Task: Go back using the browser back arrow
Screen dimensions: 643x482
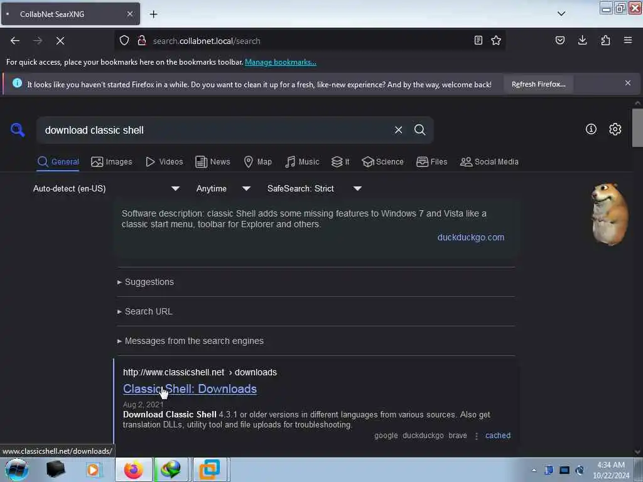Action: click(x=15, y=41)
